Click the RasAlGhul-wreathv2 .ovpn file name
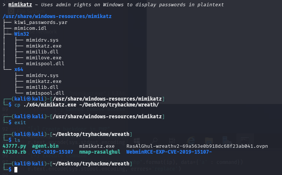 pyautogui.click(x=197, y=146)
